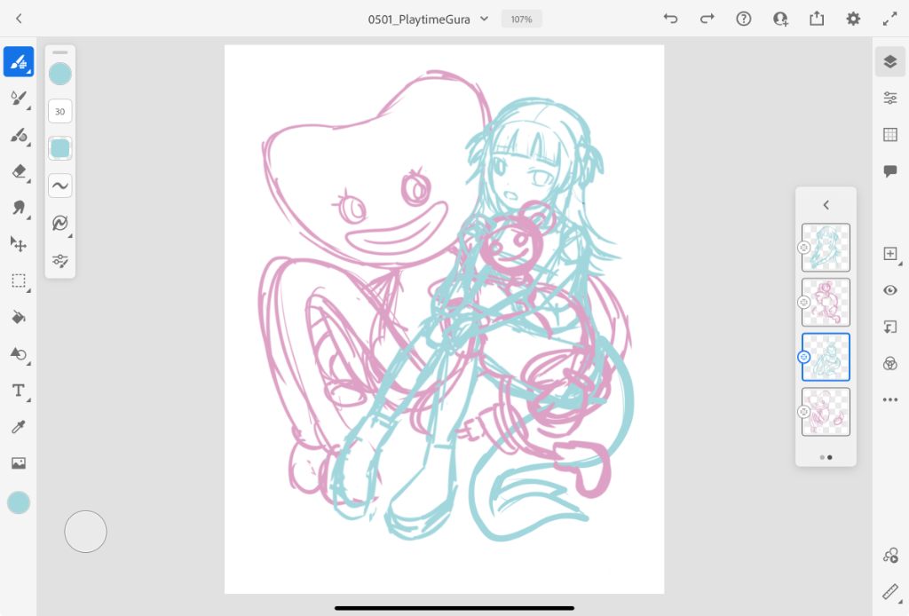
Task: Open the timelapse/history icon
Action: (x=890, y=556)
